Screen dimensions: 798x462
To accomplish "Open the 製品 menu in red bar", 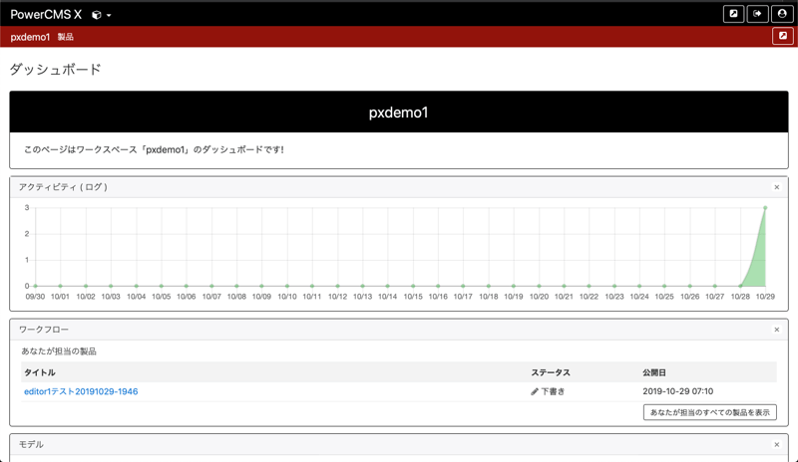I will tap(66, 37).
